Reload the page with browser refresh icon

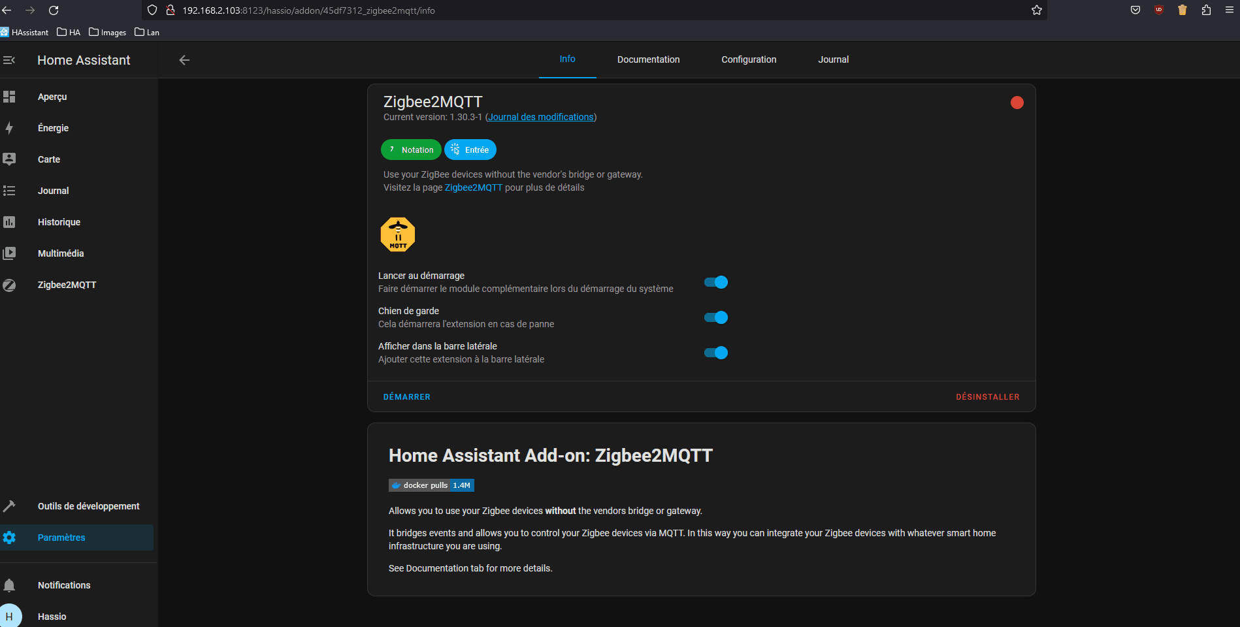coord(54,10)
